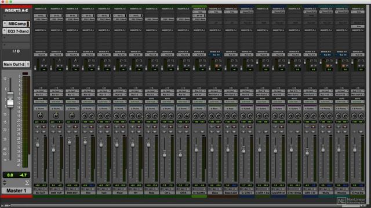The height and width of the screenshot is (208, 371).
Task: Click the right pan knob on Ride track
Action: pos(155,116)
